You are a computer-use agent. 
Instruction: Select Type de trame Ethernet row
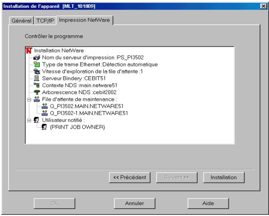coord(100,64)
